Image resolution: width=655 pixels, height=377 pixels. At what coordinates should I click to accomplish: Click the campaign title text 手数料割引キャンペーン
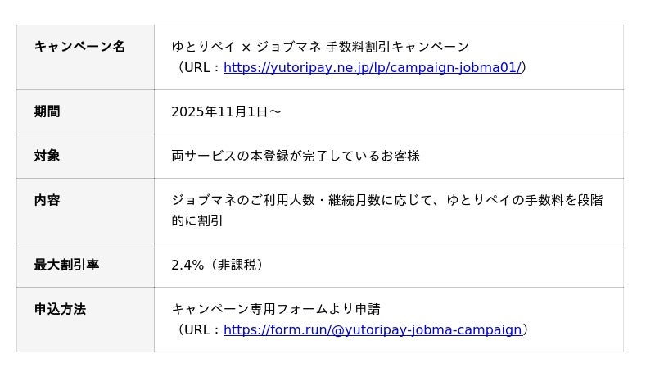pyautogui.click(x=397, y=47)
